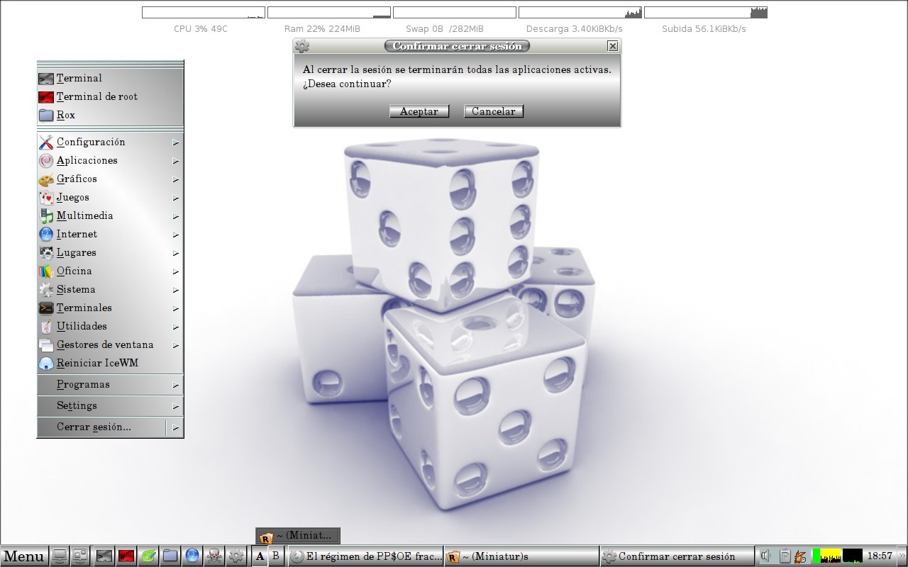The image size is (908, 567).
Task: Click the Terminales prompt icon
Action: click(x=46, y=308)
